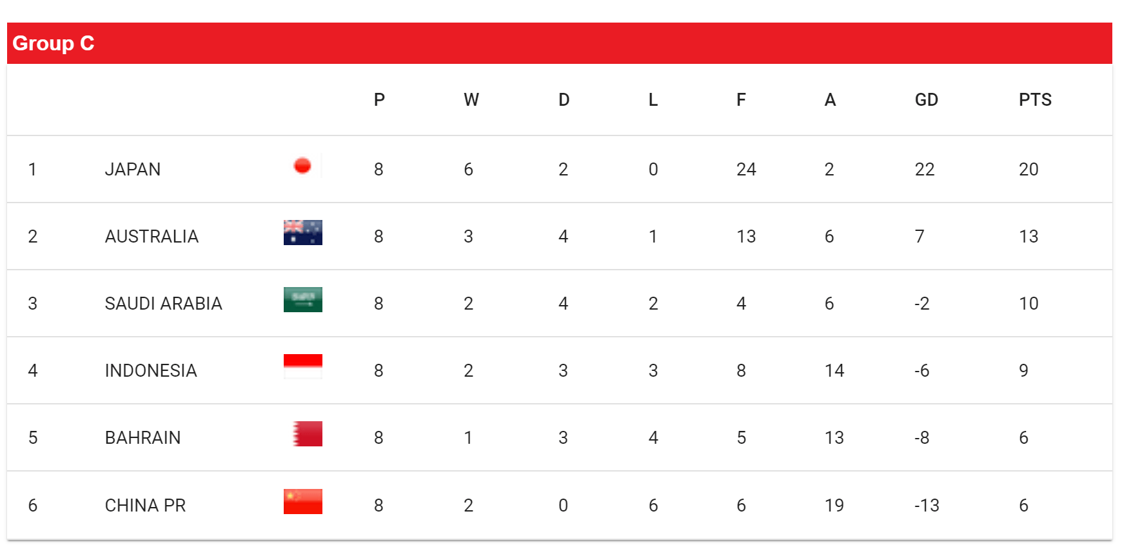Click the BAHRAIN team name

(x=143, y=438)
